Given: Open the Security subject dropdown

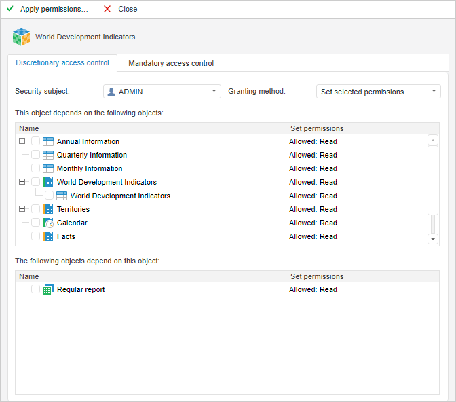Looking at the screenshot, I should point(214,91).
